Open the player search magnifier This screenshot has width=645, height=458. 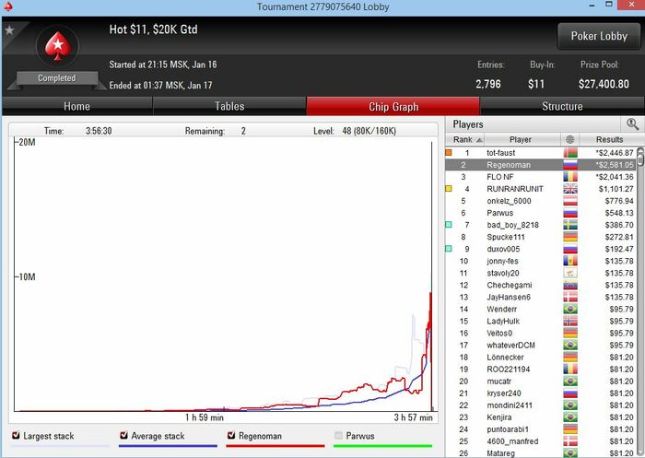(632, 123)
